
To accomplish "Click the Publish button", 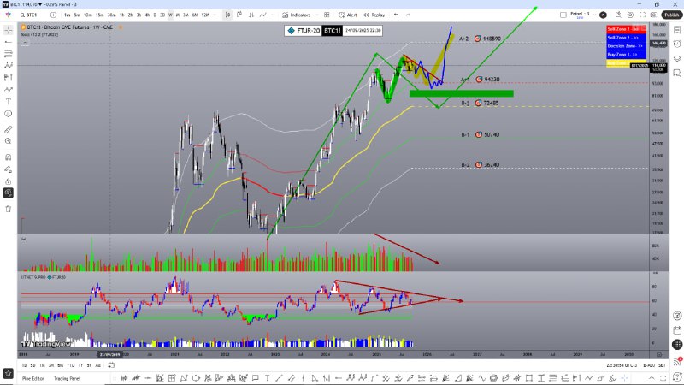I will pos(671,15).
